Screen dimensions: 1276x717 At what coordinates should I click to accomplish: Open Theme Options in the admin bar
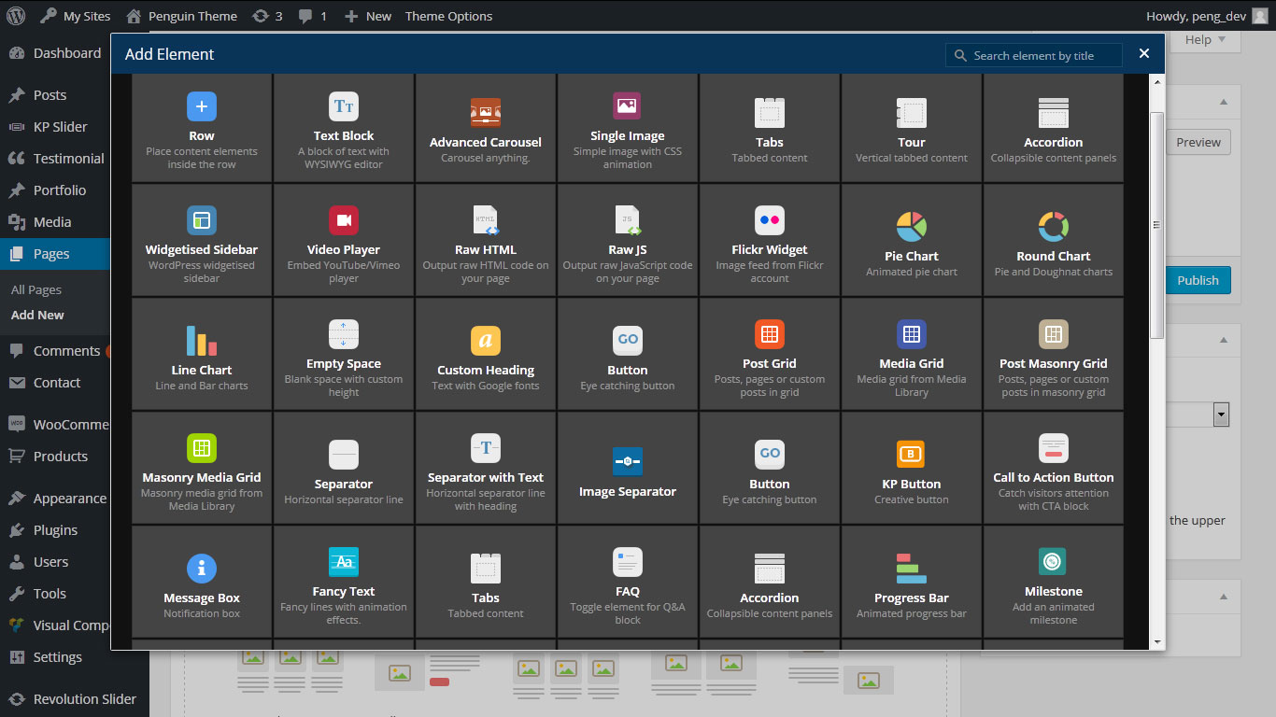[448, 16]
